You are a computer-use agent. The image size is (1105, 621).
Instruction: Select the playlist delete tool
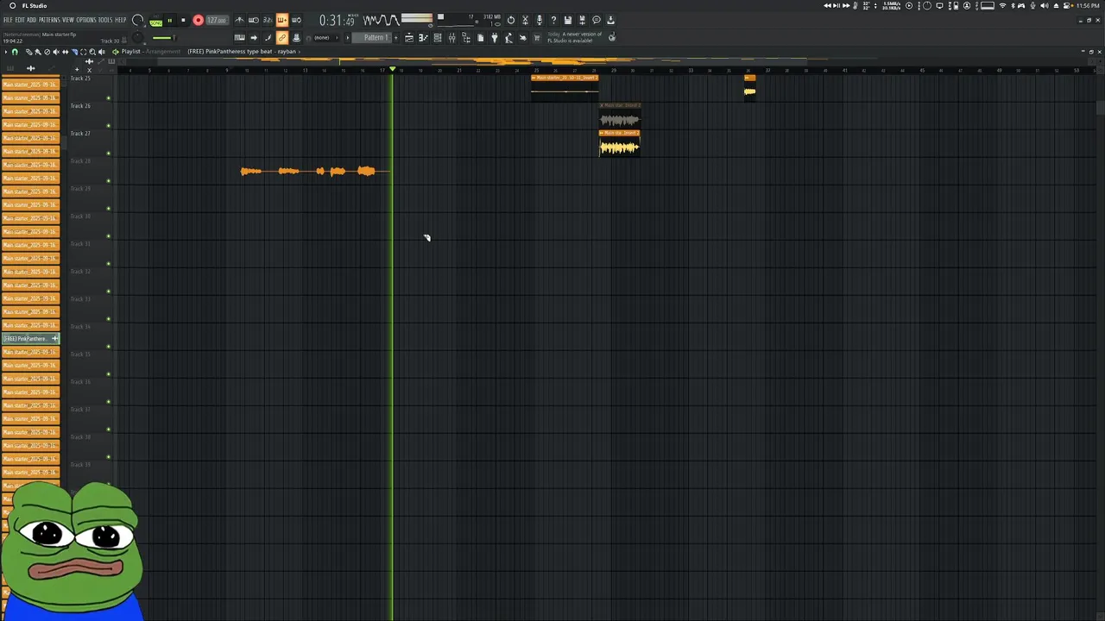tap(47, 52)
